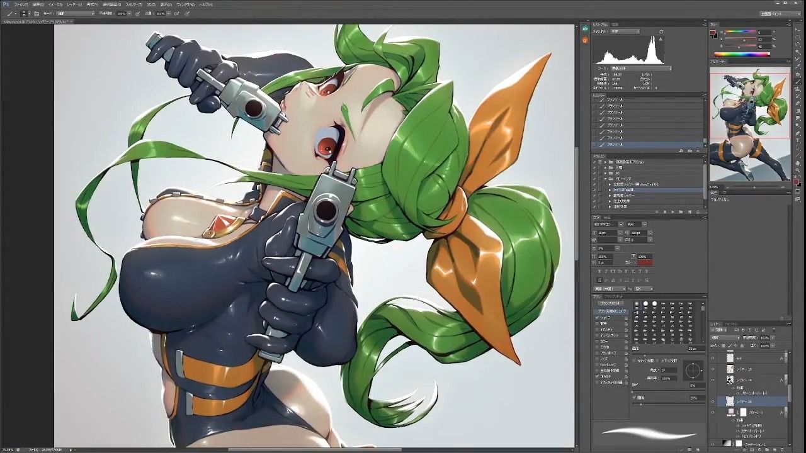Select the Move tool
806x453 pixels.
(x=797, y=30)
